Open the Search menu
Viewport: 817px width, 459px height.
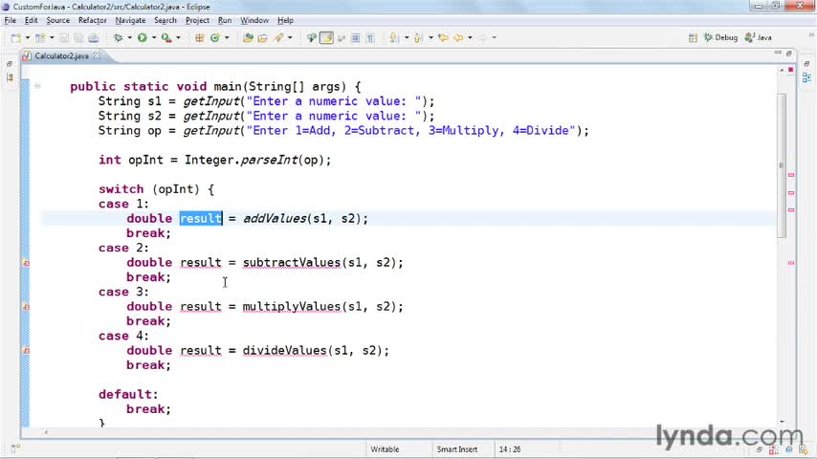166,20
